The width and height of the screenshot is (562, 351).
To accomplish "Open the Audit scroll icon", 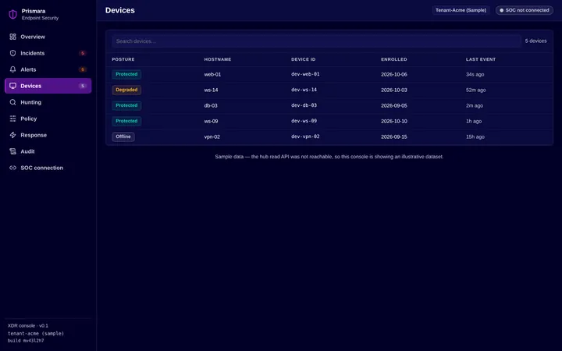I will tap(13, 151).
